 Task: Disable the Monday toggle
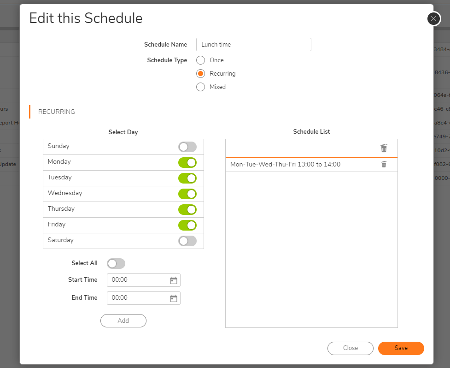click(187, 162)
